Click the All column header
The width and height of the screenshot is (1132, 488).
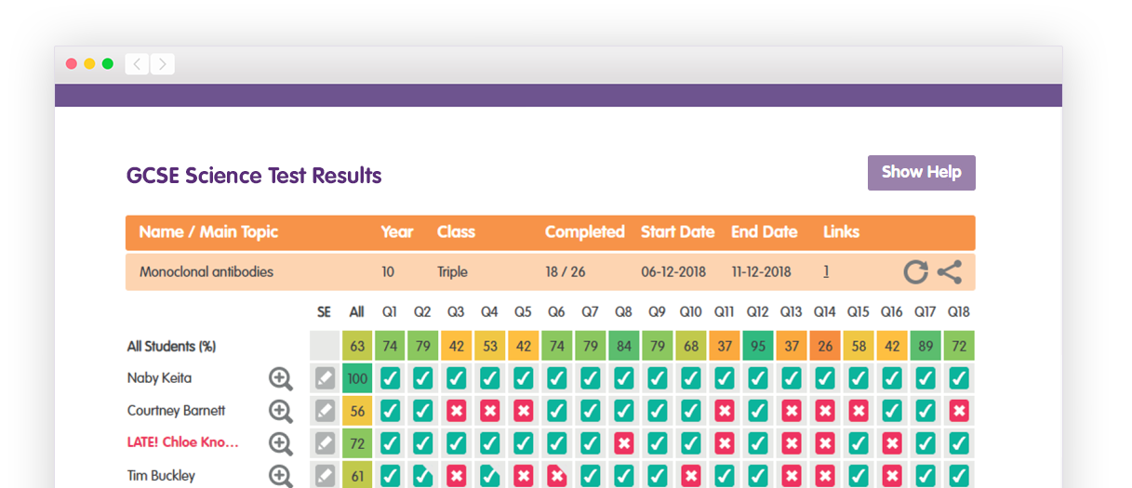[x=356, y=312]
